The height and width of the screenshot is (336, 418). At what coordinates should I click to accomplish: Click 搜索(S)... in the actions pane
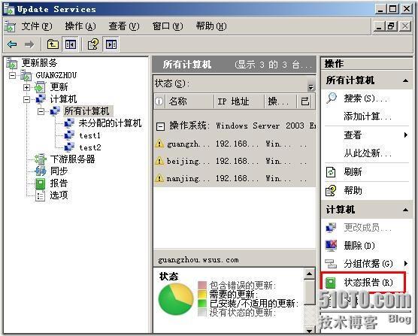[365, 98]
